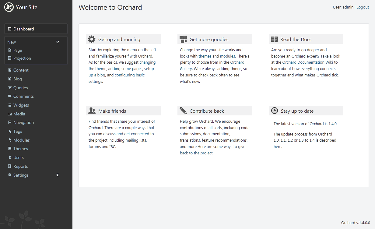
Task: Click the Navigation list icon
Action: (10, 122)
